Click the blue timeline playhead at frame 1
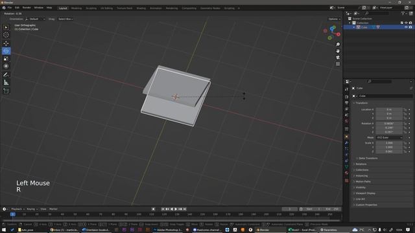The width and height of the screenshot is (415, 233). 13,214
